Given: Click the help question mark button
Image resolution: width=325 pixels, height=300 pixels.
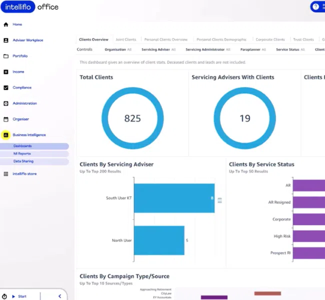Looking at the screenshot, I should click(315, 6).
